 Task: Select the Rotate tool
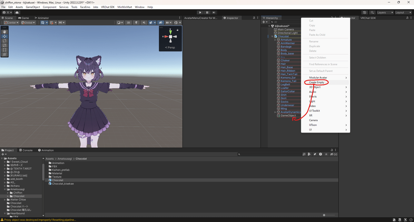coord(4,41)
